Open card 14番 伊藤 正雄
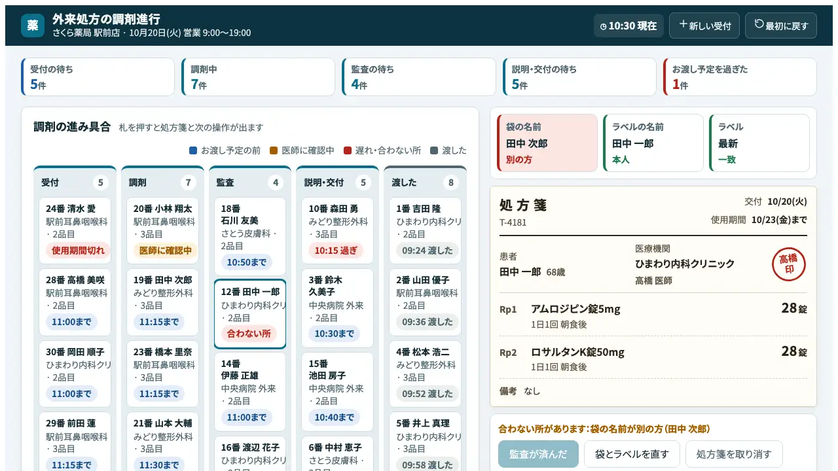Screen dimensions: 838x471 [250, 392]
